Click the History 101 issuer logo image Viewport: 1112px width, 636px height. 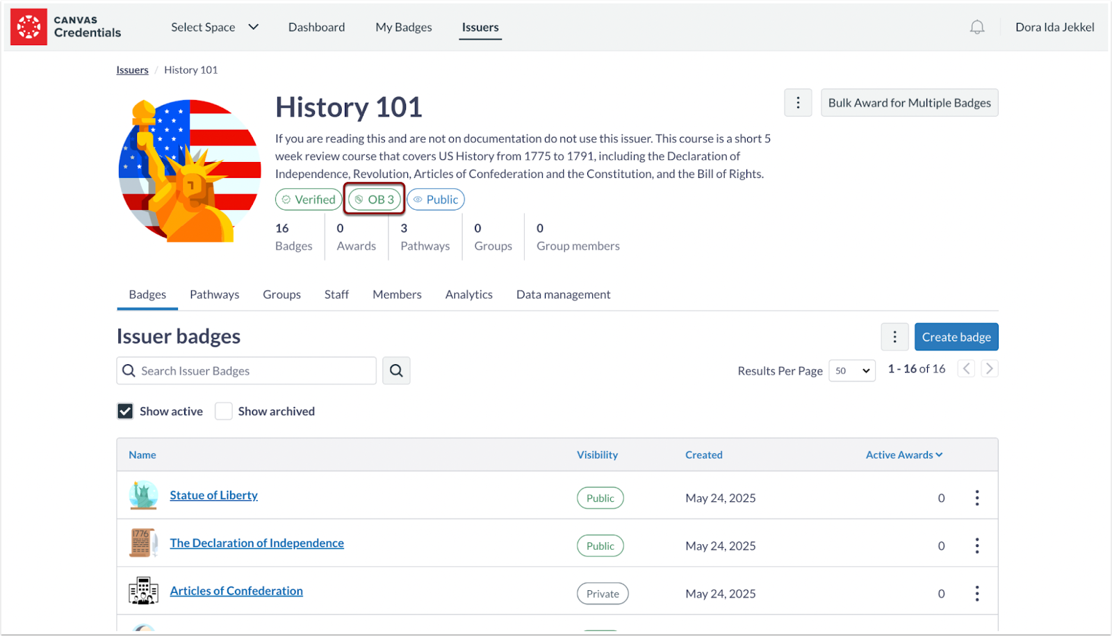[190, 171]
